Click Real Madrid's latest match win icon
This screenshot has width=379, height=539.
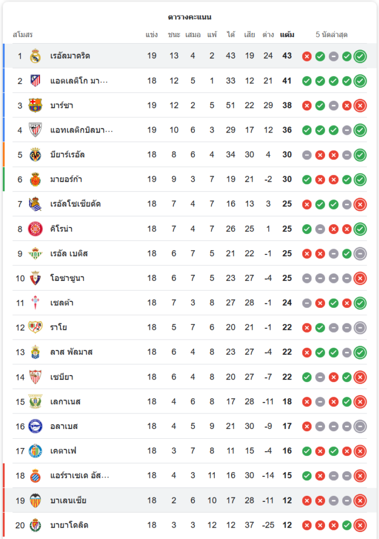360,56
